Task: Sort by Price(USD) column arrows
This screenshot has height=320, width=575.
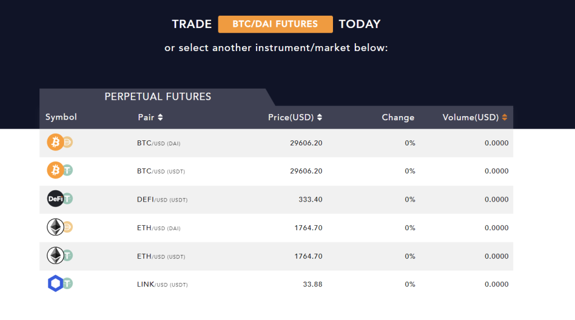Action: click(320, 117)
